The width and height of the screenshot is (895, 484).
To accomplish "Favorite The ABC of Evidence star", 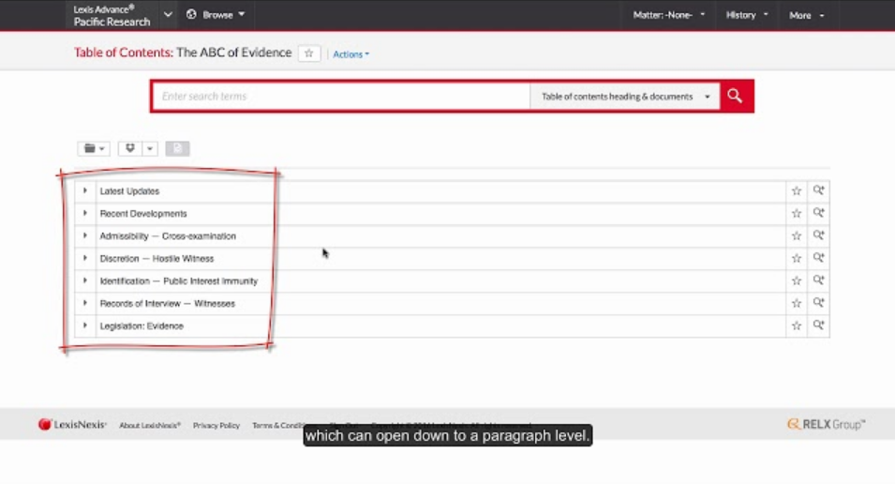I will [308, 53].
